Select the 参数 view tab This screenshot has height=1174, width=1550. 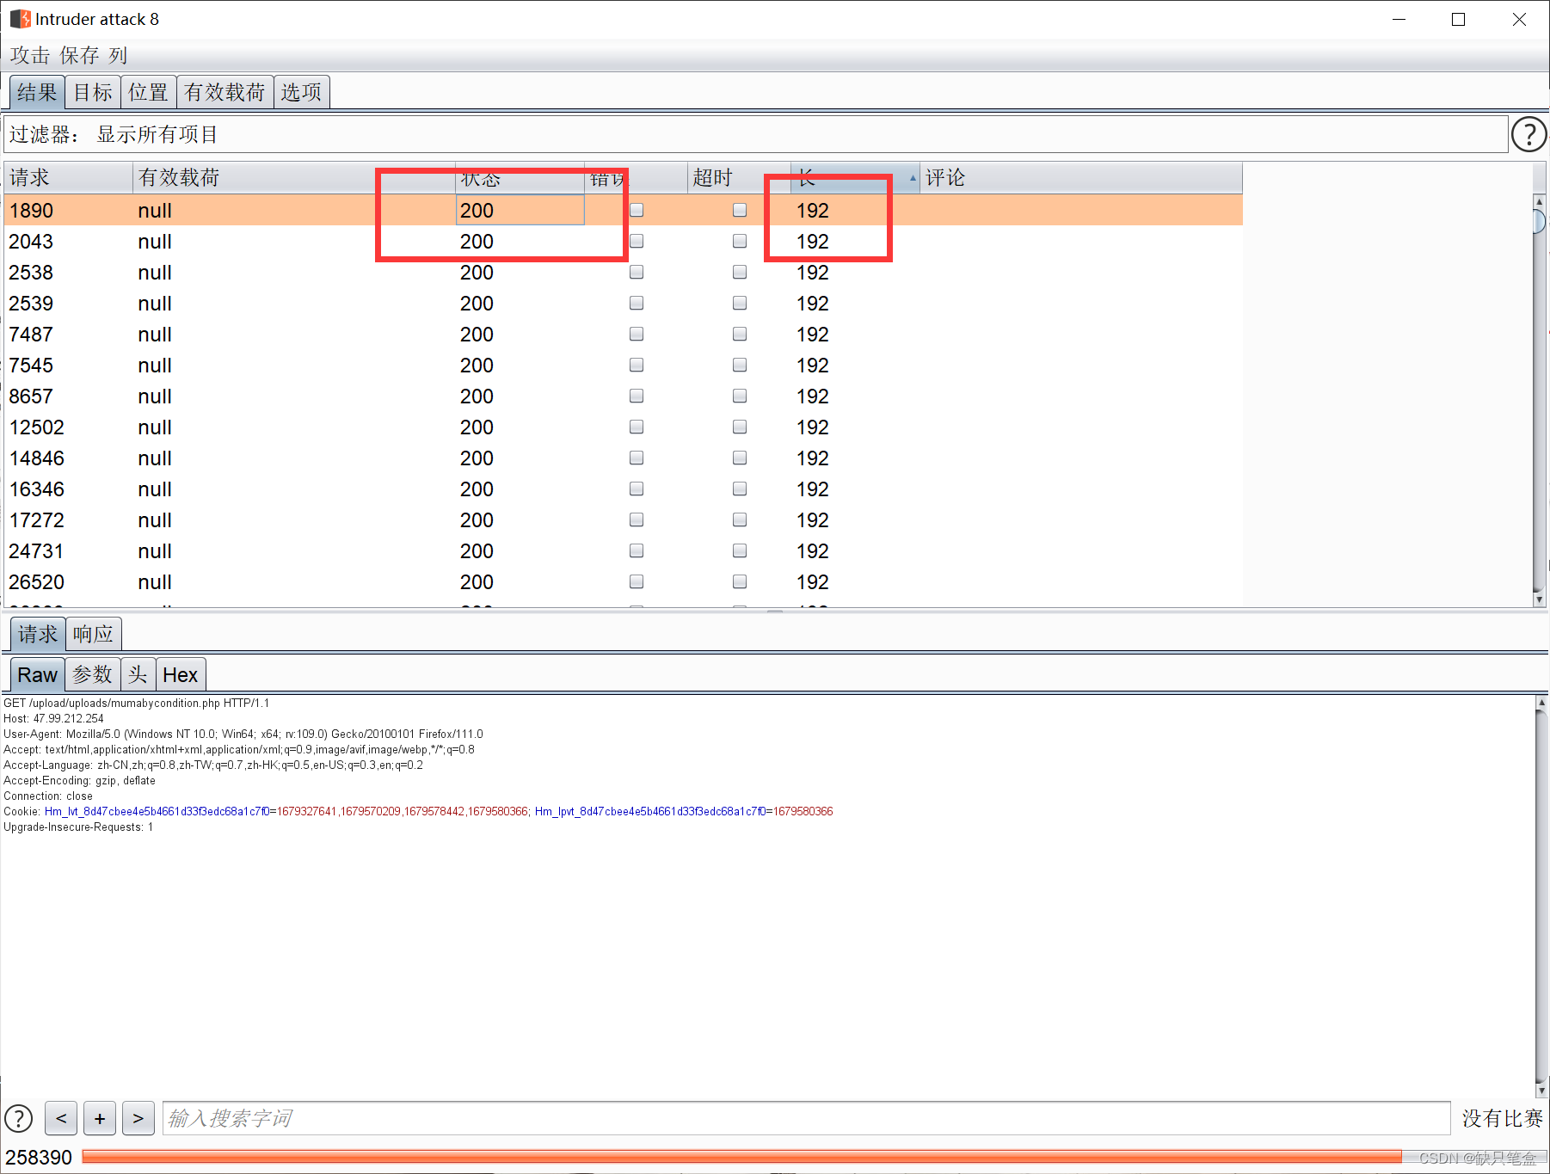[92, 674]
